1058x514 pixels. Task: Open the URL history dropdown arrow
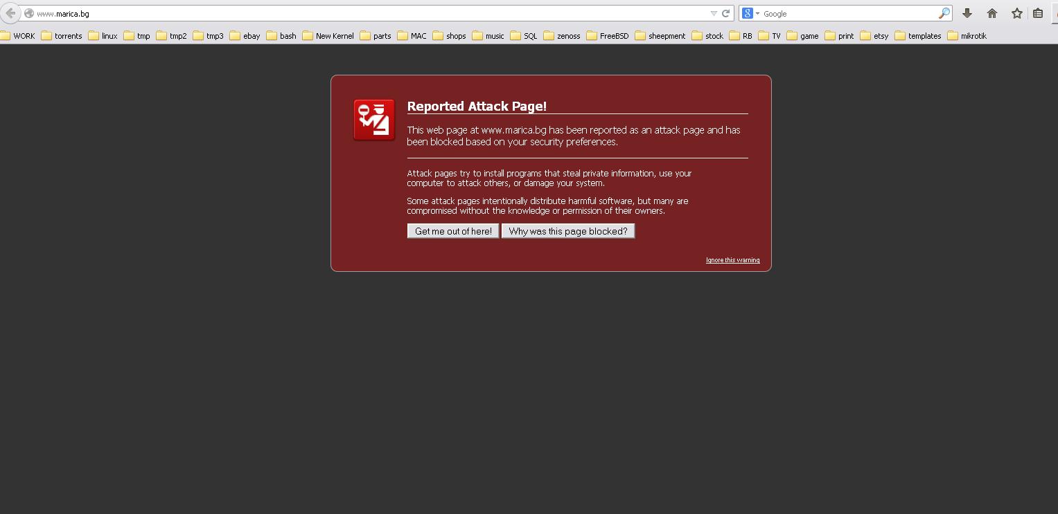(x=714, y=13)
